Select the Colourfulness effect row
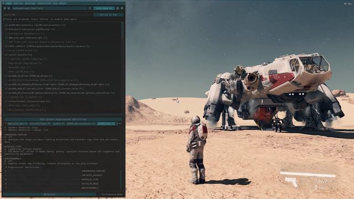Image resolution: width=354 pixels, height=199 pixels. [x=29, y=101]
